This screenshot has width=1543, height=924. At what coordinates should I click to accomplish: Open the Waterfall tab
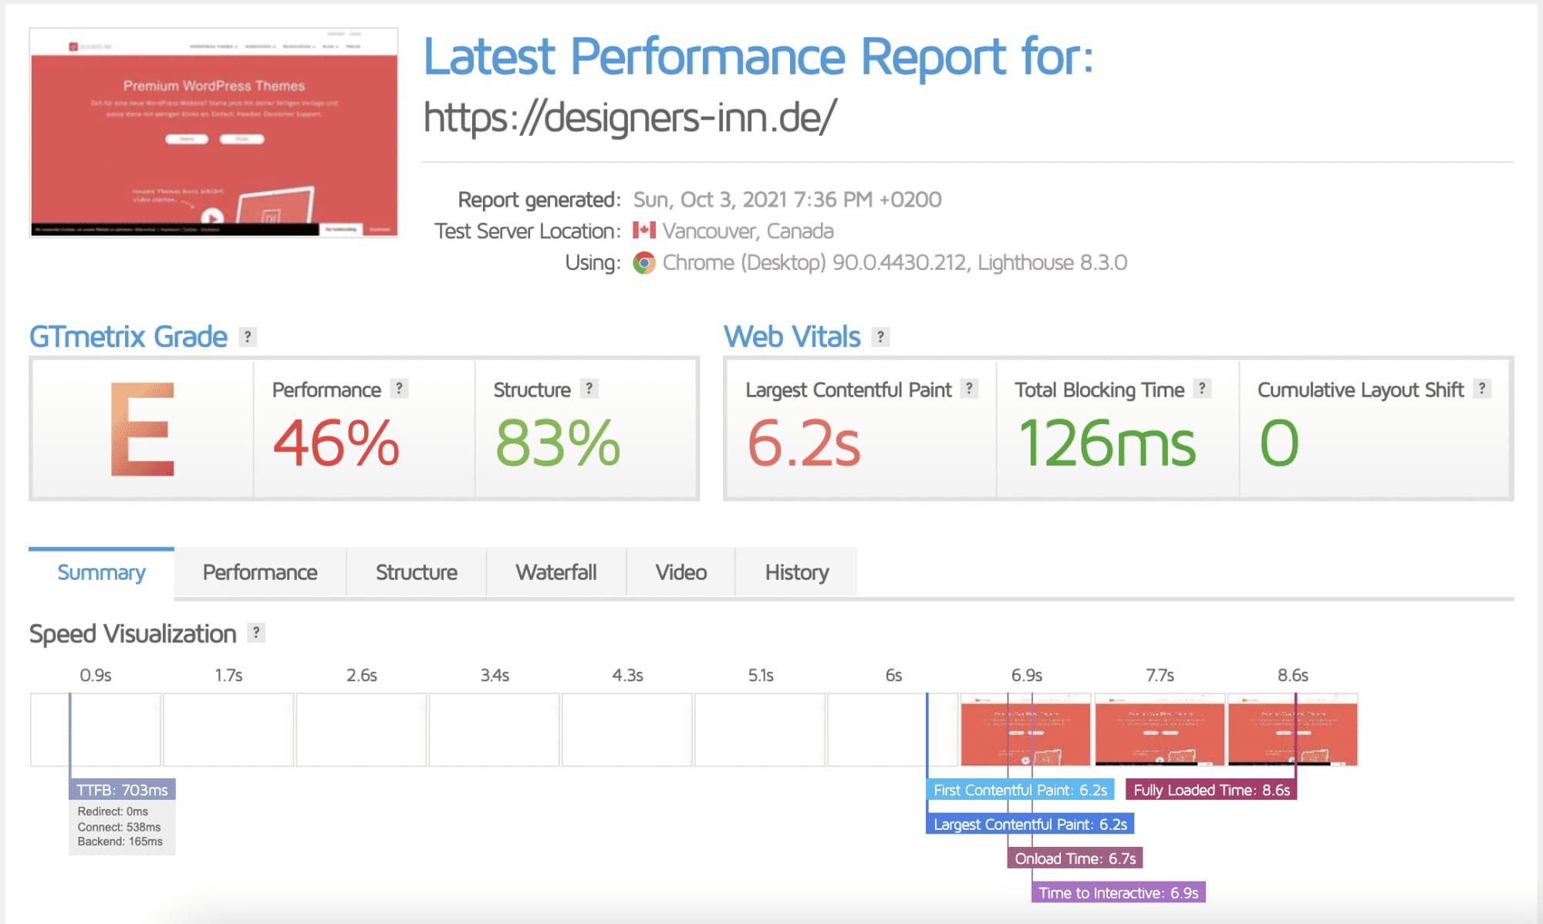click(x=556, y=572)
